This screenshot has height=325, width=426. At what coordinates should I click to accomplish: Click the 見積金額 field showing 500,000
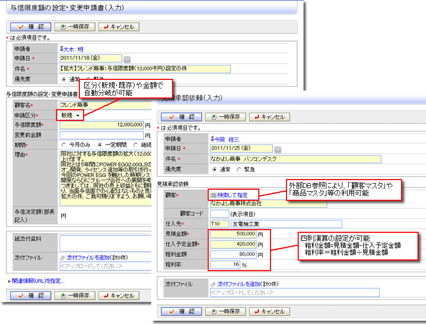point(233,234)
